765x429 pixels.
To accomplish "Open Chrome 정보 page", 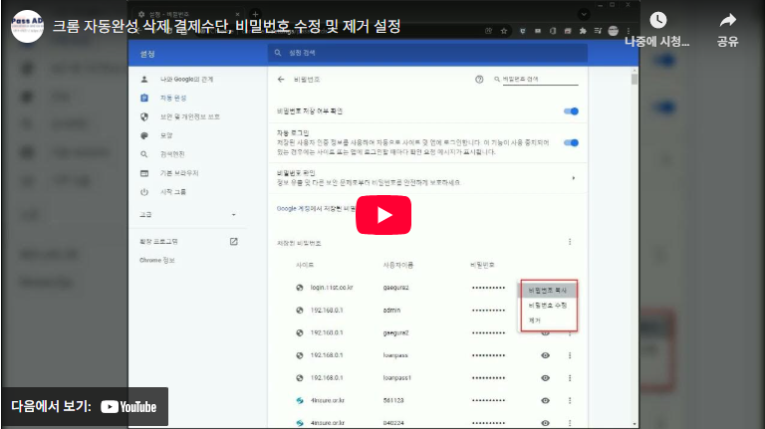I will (x=157, y=261).
